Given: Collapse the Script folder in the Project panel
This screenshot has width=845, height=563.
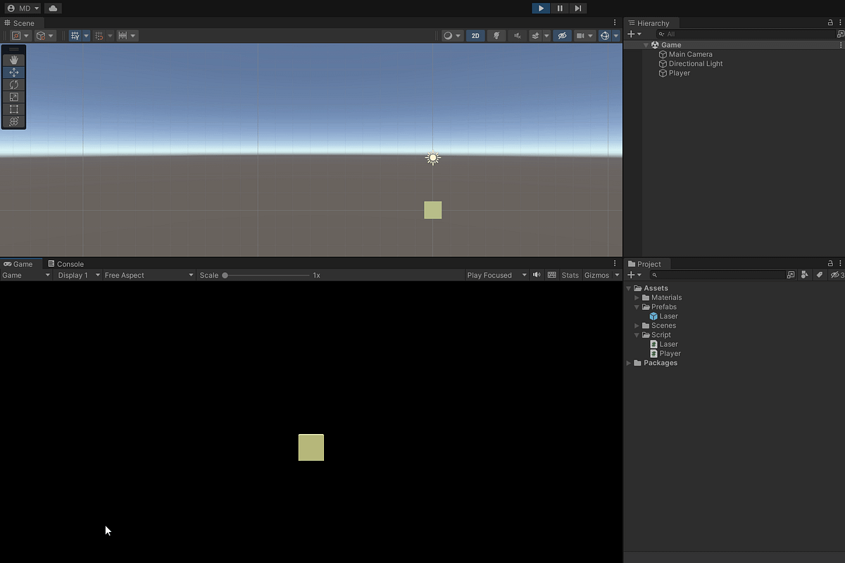Looking at the screenshot, I should pos(637,335).
